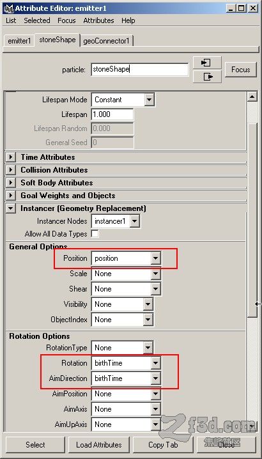Expand Soft Body Attributes section
Viewport: 262px width, 459px height.
[x=11, y=183]
